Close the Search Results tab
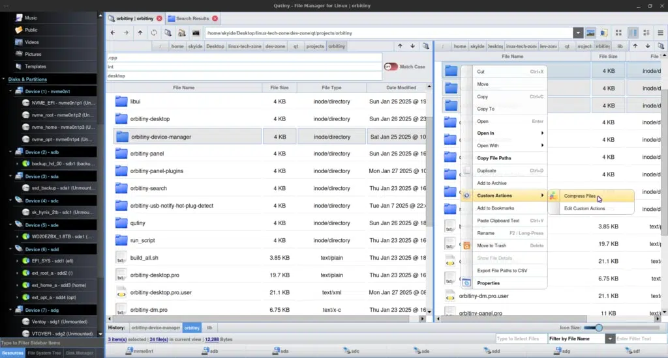 point(215,18)
